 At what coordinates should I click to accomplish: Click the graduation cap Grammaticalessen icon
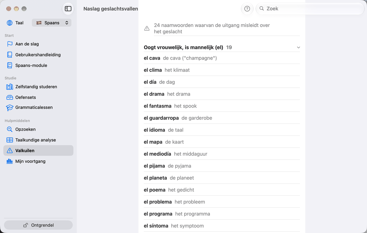click(10, 108)
